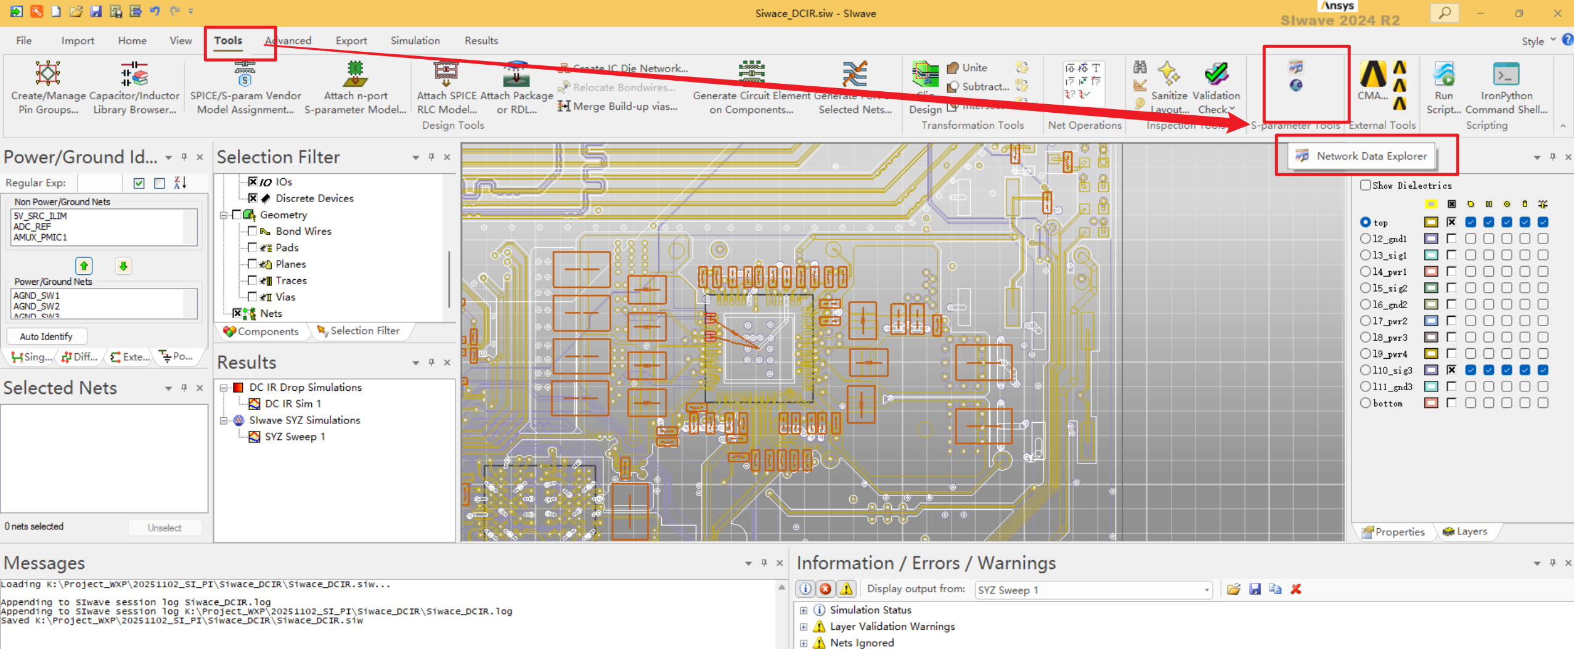Collapse Geometry node in Selection Filter
1574x649 pixels.
click(x=224, y=214)
